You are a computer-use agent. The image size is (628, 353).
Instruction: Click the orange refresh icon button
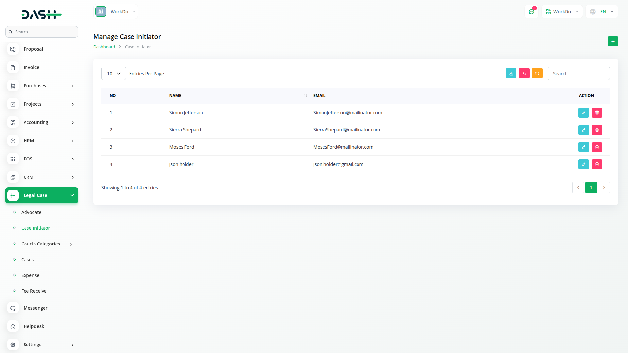pyautogui.click(x=537, y=73)
